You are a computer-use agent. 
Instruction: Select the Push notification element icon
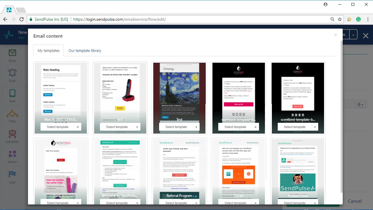(12, 73)
